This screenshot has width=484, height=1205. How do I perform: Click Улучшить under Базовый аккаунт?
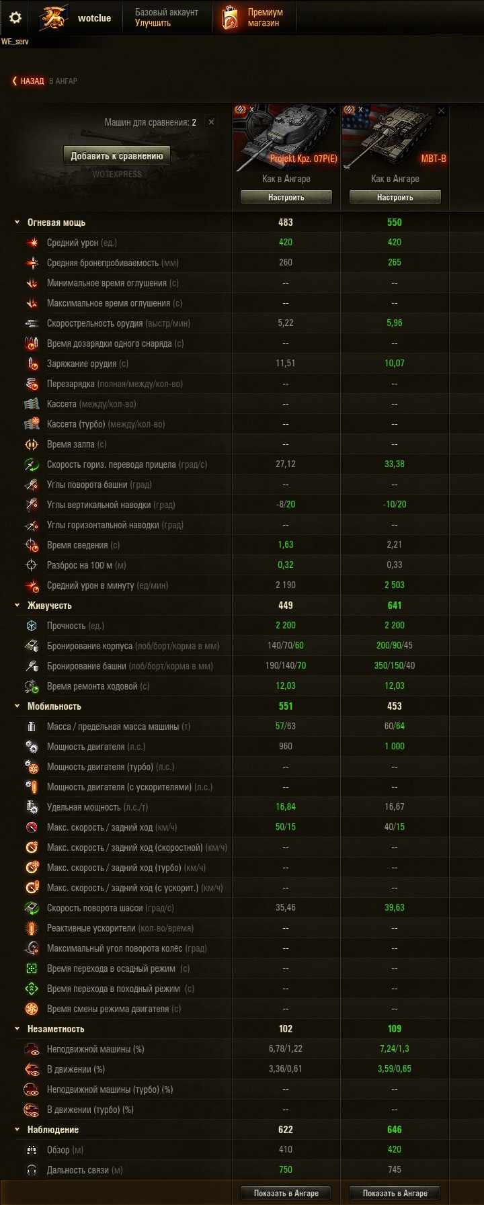click(153, 23)
